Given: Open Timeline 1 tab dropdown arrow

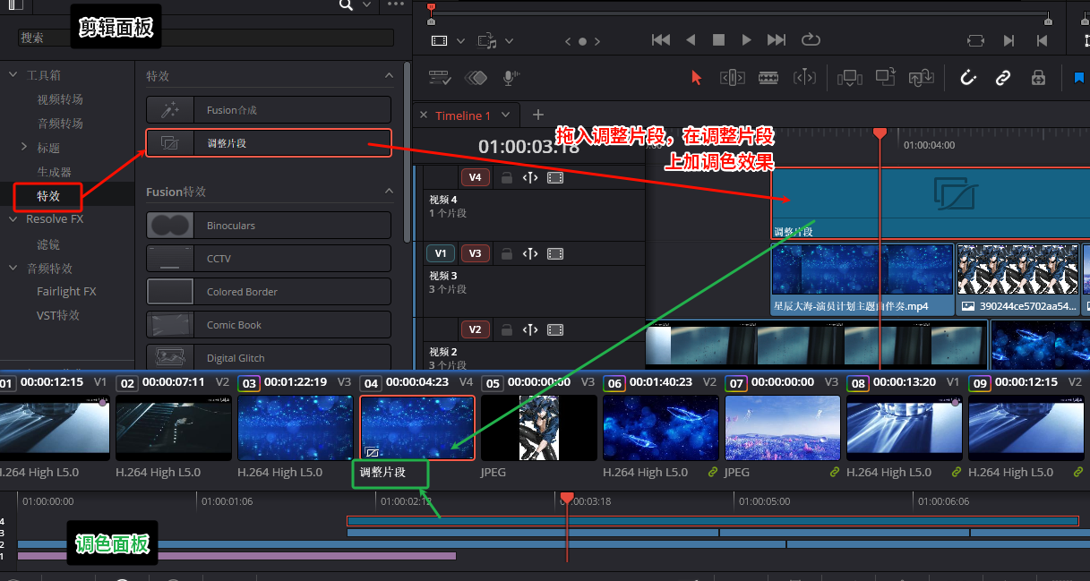Looking at the screenshot, I should 505,115.
